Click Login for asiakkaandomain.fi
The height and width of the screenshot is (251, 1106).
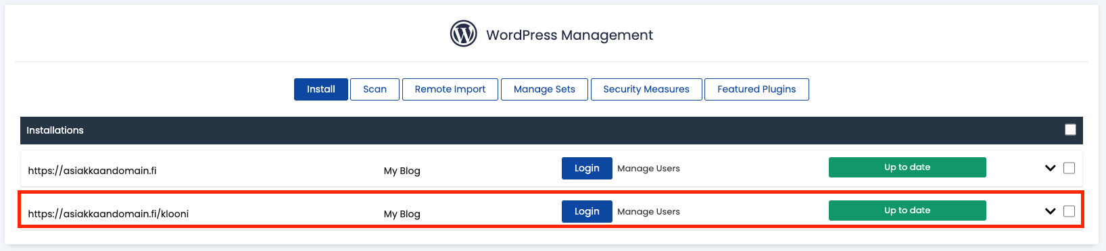click(x=587, y=168)
